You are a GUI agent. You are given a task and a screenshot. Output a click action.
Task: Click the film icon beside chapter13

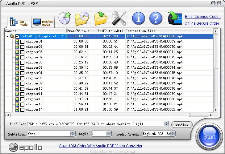pyautogui.click(x=17, y=104)
